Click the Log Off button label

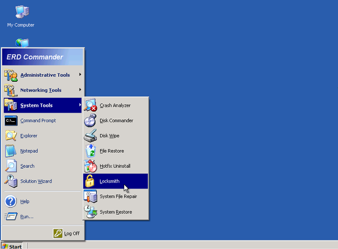pos(72,234)
